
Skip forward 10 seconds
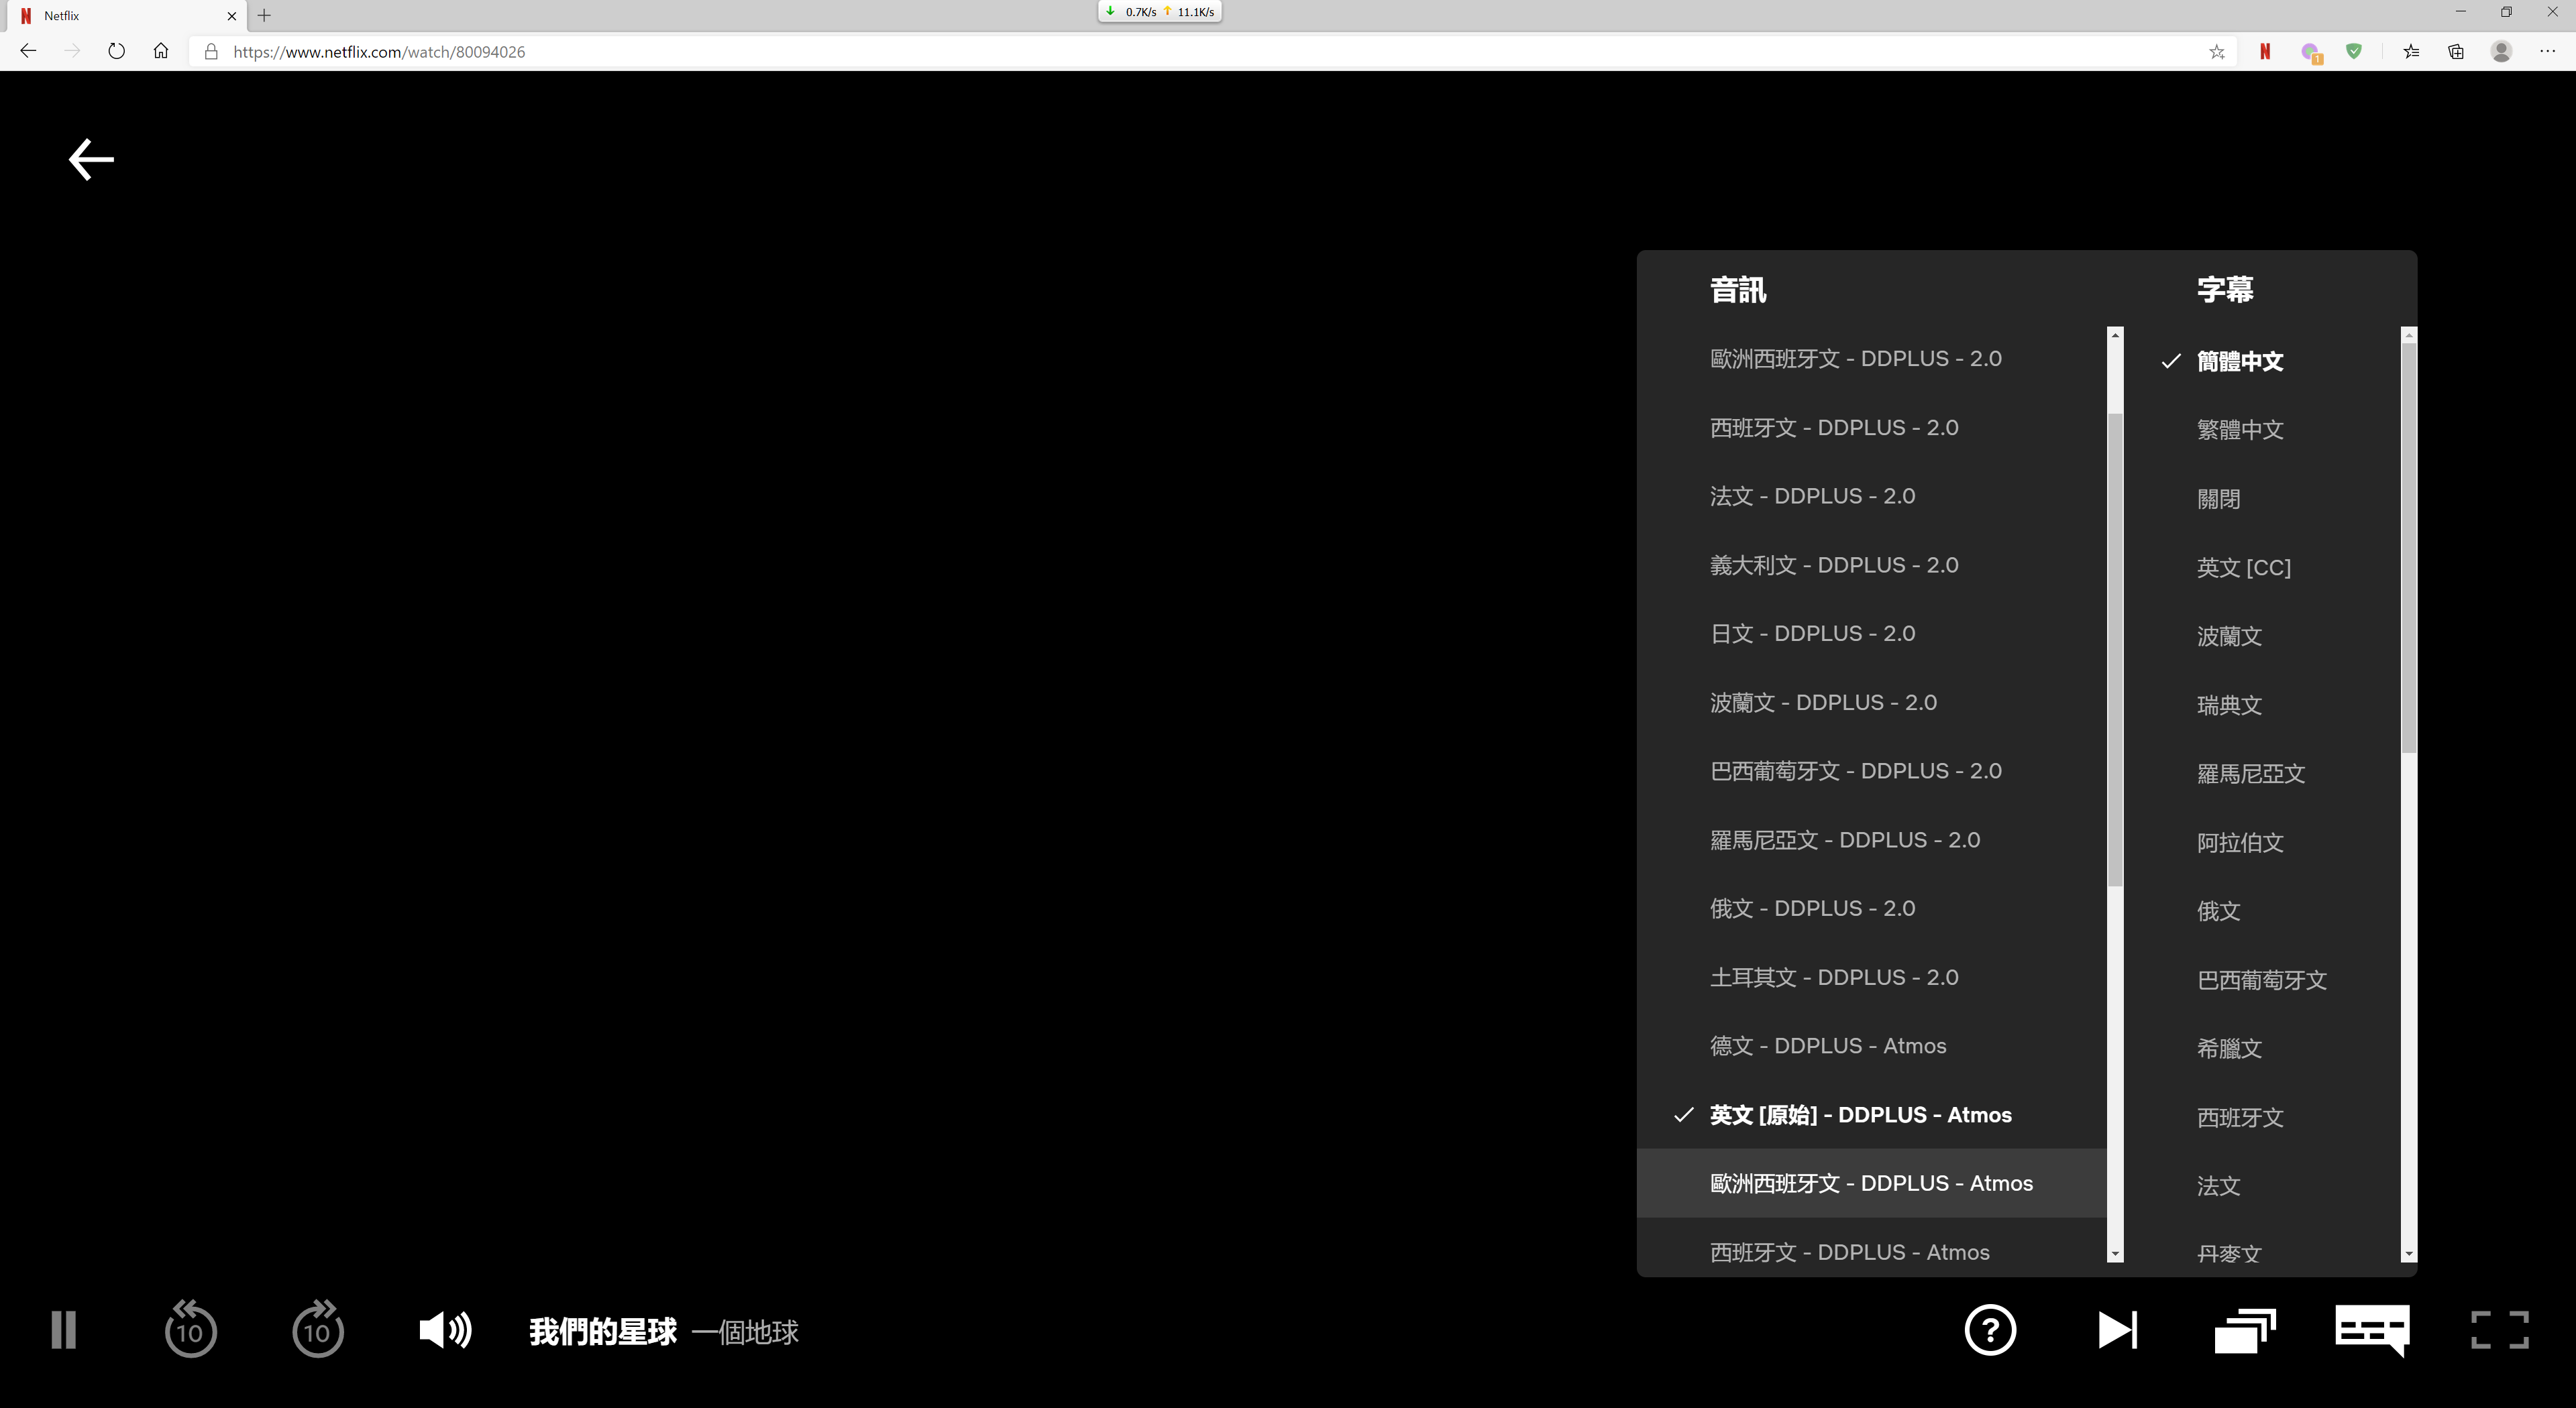click(317, 1330)
